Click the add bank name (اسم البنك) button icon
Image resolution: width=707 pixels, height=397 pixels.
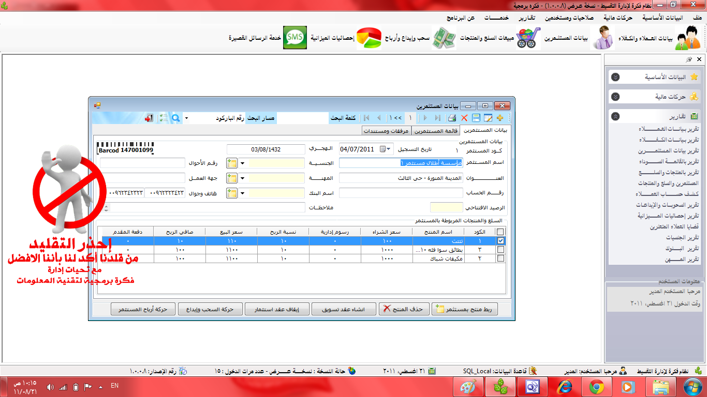[x=232, y=193]
